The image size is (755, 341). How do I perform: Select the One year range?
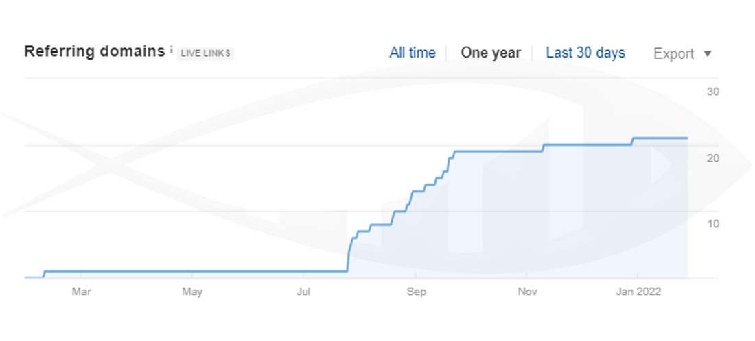tap(490, 53)
